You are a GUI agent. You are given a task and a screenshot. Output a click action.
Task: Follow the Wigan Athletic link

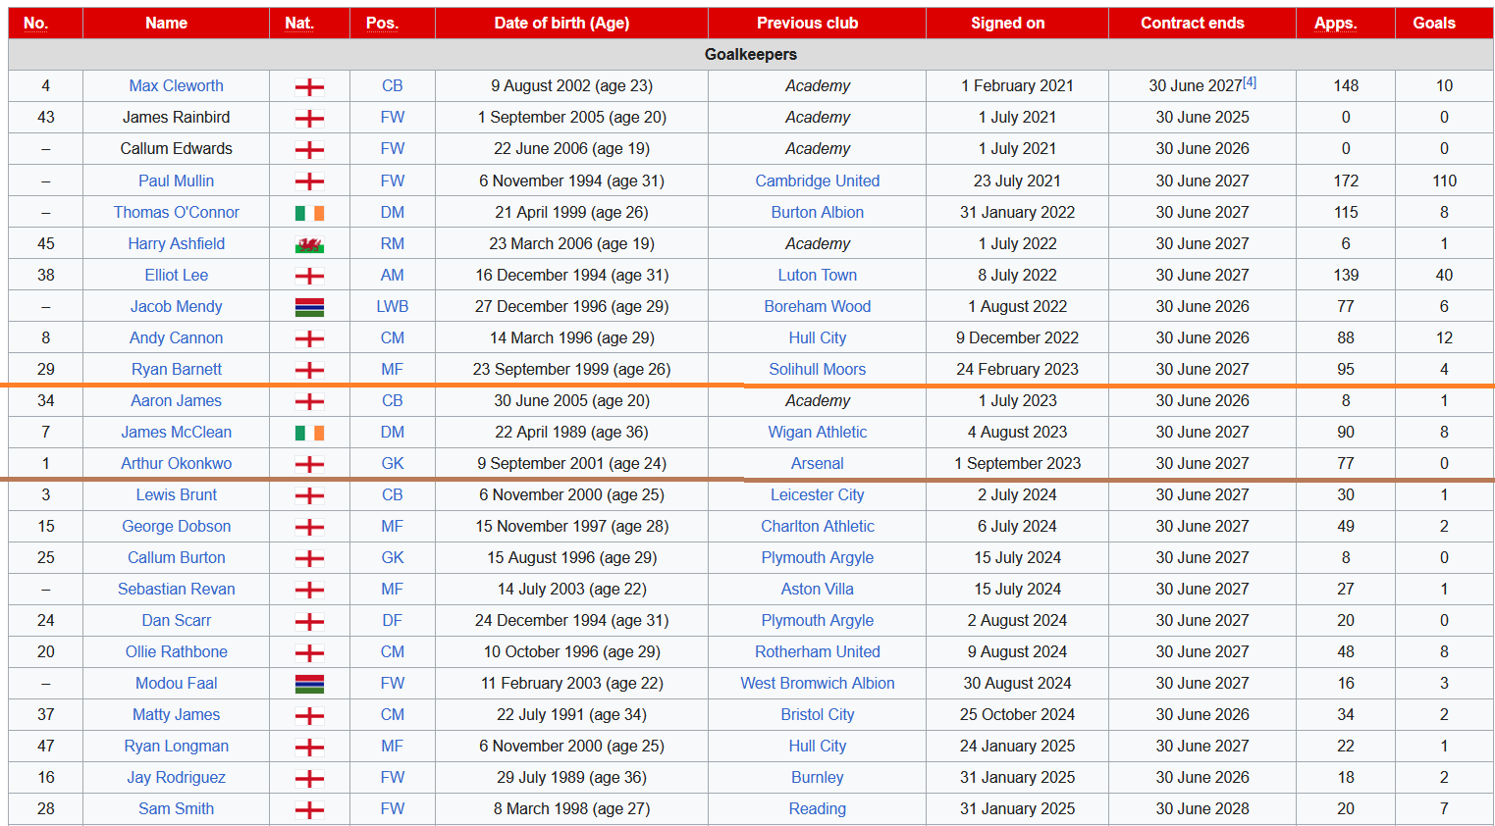pyautogui.click(x=818, y=432)
